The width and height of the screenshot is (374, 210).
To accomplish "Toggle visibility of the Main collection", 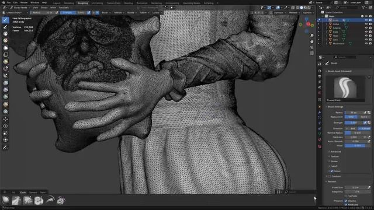I will point(366,16).
